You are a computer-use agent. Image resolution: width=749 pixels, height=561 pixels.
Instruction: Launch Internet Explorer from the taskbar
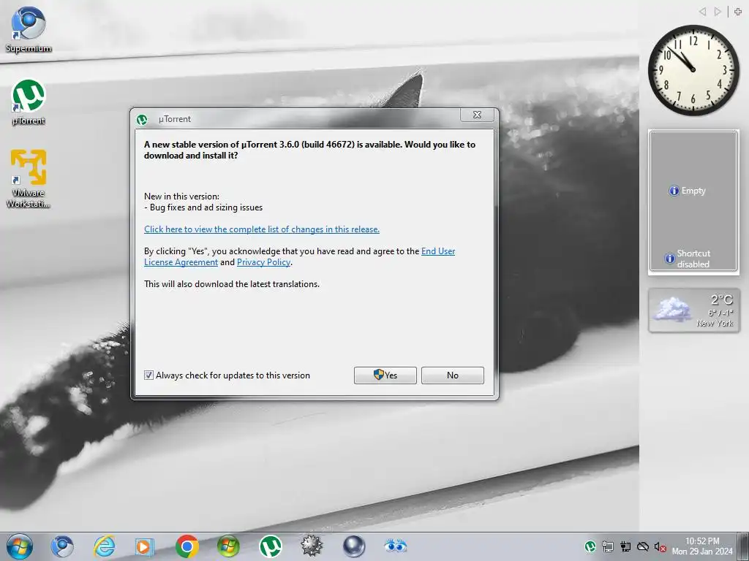coord(104,546)
